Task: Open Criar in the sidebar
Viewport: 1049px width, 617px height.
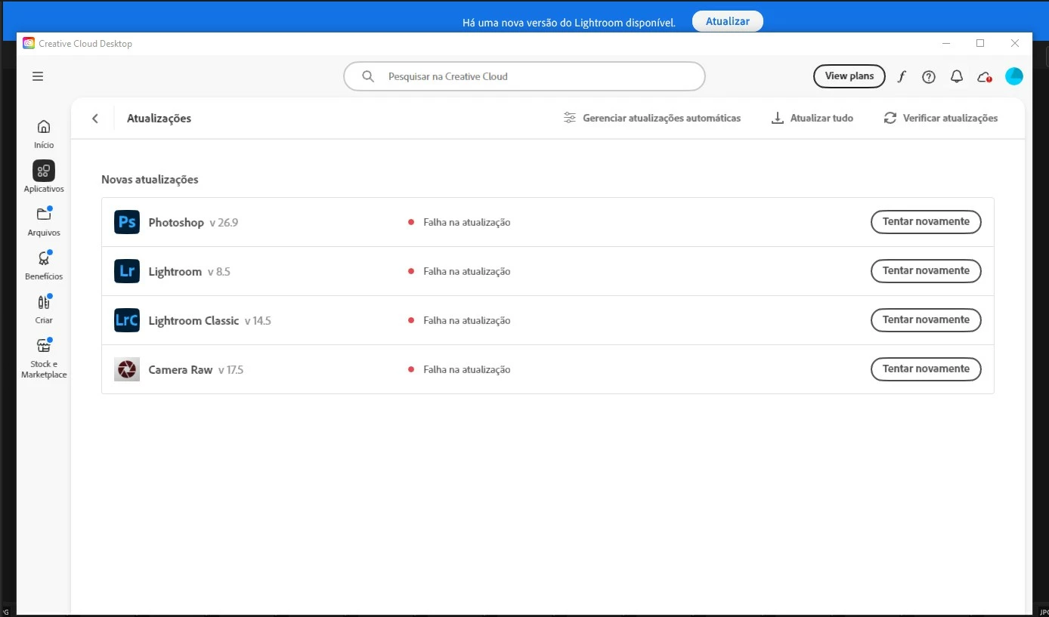Action: pos(44,309)
